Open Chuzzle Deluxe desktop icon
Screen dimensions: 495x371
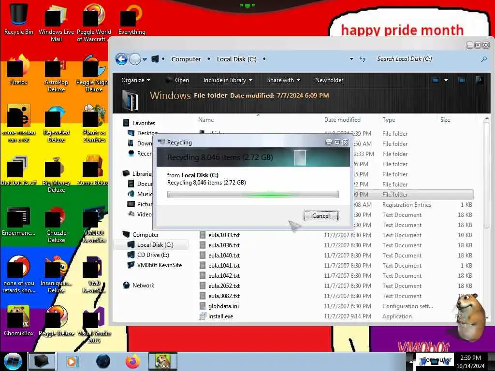56,224
